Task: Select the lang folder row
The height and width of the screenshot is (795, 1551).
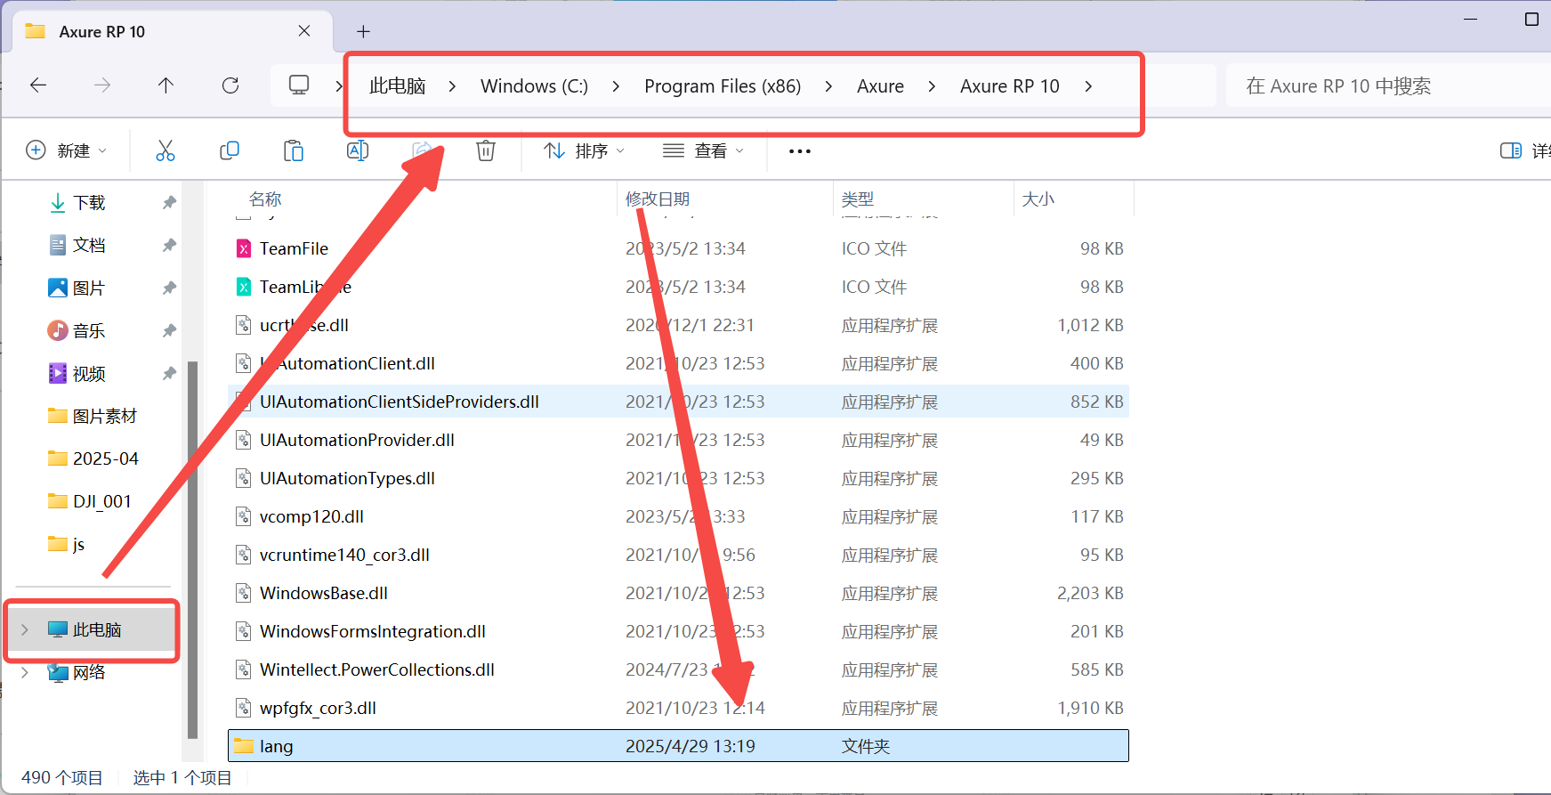Action: [678, 746]
